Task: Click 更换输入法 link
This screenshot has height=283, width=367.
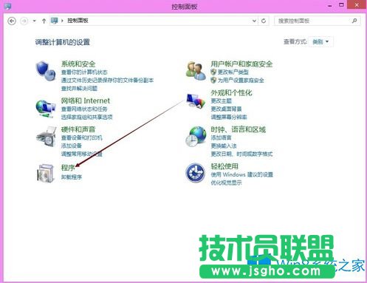Action: point(224,146)
